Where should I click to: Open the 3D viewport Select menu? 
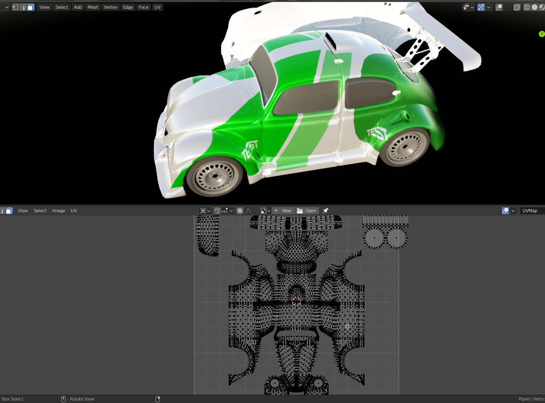click(x=62, y=7)
